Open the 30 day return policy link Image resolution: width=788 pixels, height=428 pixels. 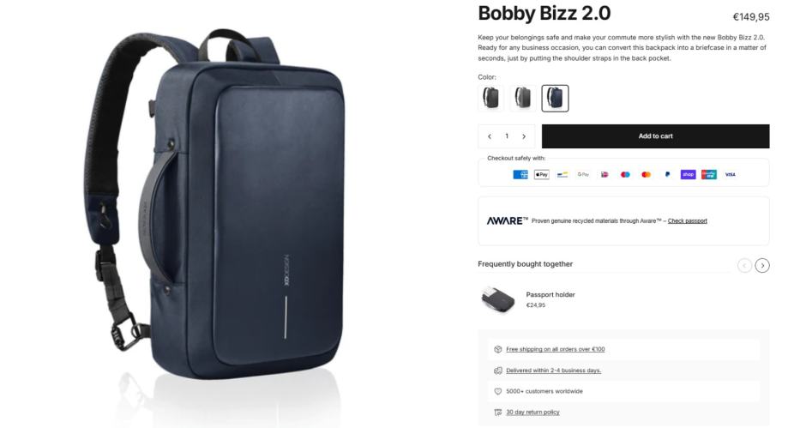click(x=532, y=412)
